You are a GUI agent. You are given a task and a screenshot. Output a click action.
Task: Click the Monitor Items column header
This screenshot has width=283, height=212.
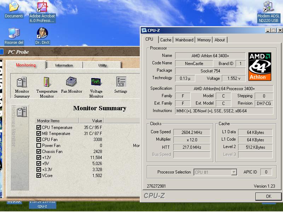tap(57, 120)
